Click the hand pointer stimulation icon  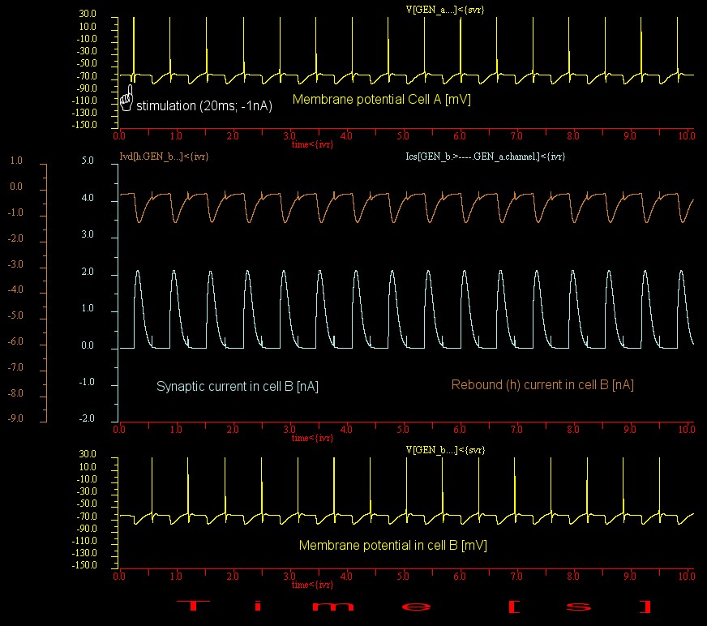tap(126, 99)
